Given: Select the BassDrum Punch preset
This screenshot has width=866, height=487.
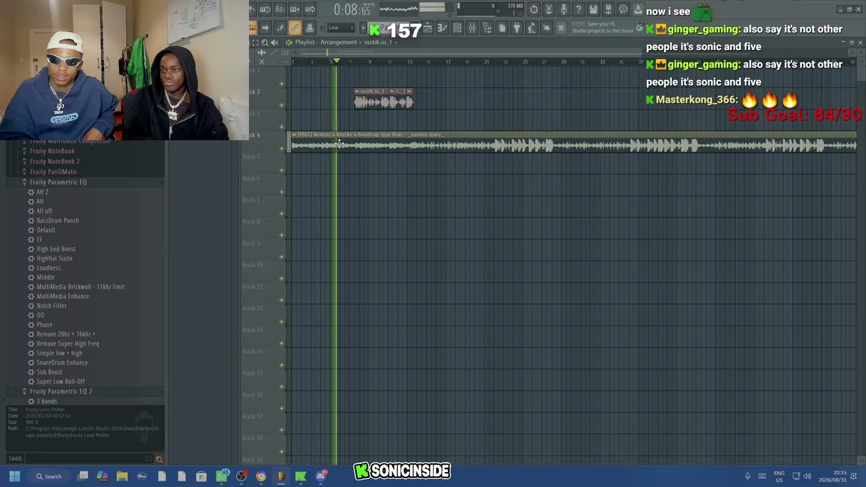Looking at the screenshot, I should [x=58, y=221].
